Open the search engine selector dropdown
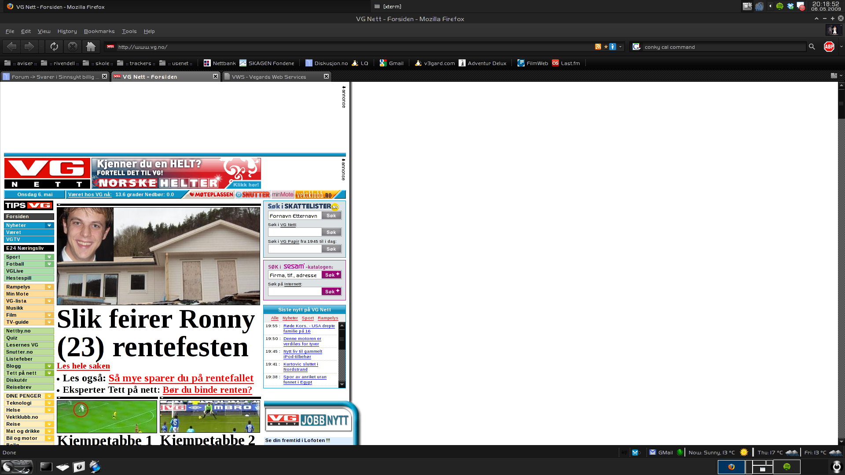The width and height of the screenshot is (845, 475). coord(636,47)
